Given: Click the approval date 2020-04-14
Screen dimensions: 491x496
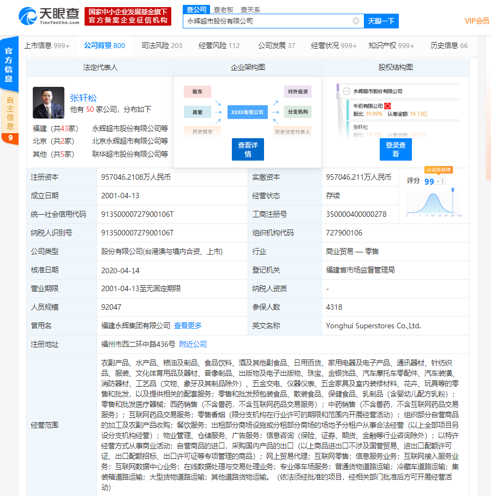Looking at the screenshot, I should [x=120, y=270].
